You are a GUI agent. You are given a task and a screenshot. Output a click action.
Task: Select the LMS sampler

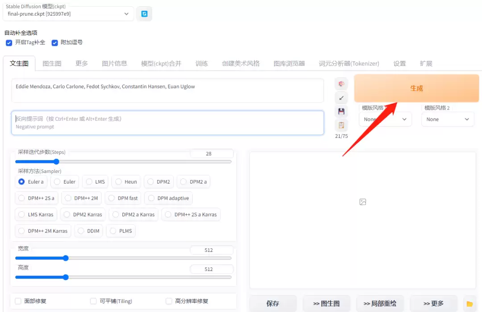96,182
